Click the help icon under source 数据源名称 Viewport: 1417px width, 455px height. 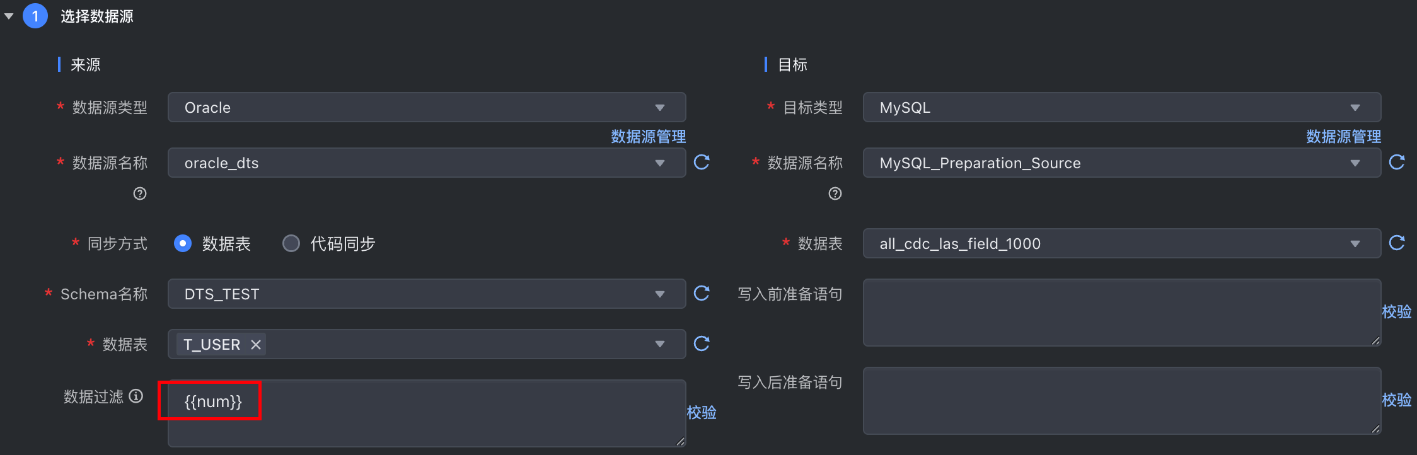140,193
